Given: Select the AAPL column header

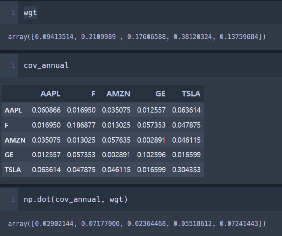Looking at the screenshot, I should point(50,94).
